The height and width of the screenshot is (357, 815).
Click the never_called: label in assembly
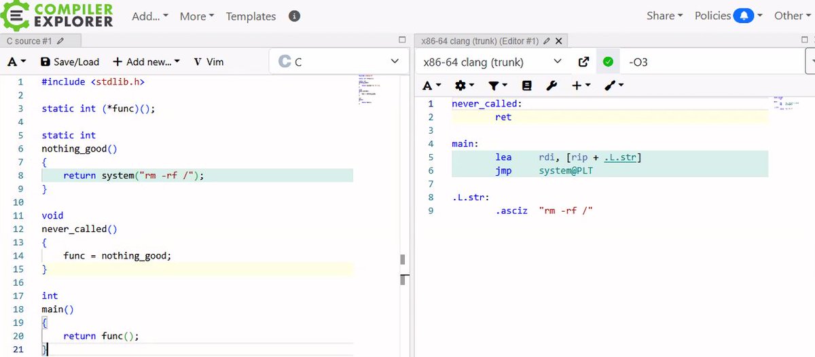click(487, 104)
